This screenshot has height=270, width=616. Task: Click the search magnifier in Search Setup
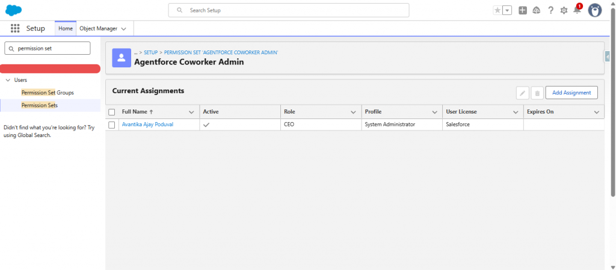point(179,10)
